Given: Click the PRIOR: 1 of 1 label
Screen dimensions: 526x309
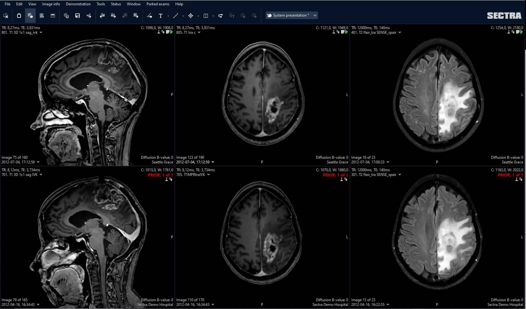Looking at the screenshot, I should 160,175.
